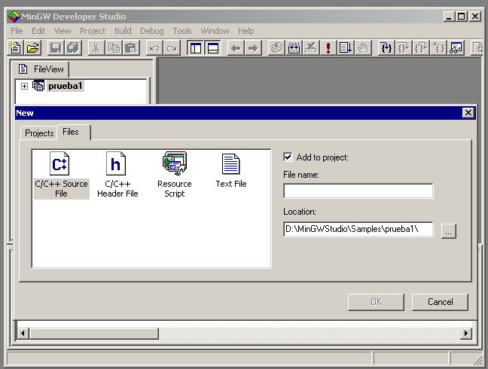Click the Go debug icon with down arrow
The image size is (488, 369).
(346, 48)
